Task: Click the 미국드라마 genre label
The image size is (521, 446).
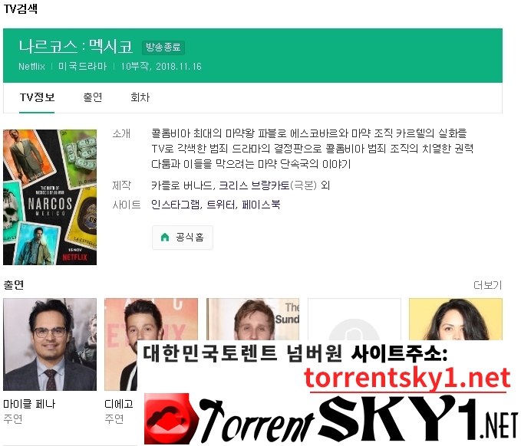Action: pyautogui.click(x=82, y=67)
